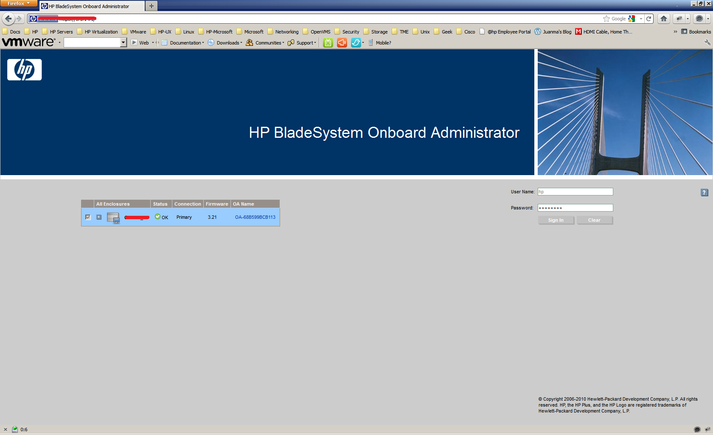Open a new tab with the plus button
713x435 pixels.
click(151, 6)
